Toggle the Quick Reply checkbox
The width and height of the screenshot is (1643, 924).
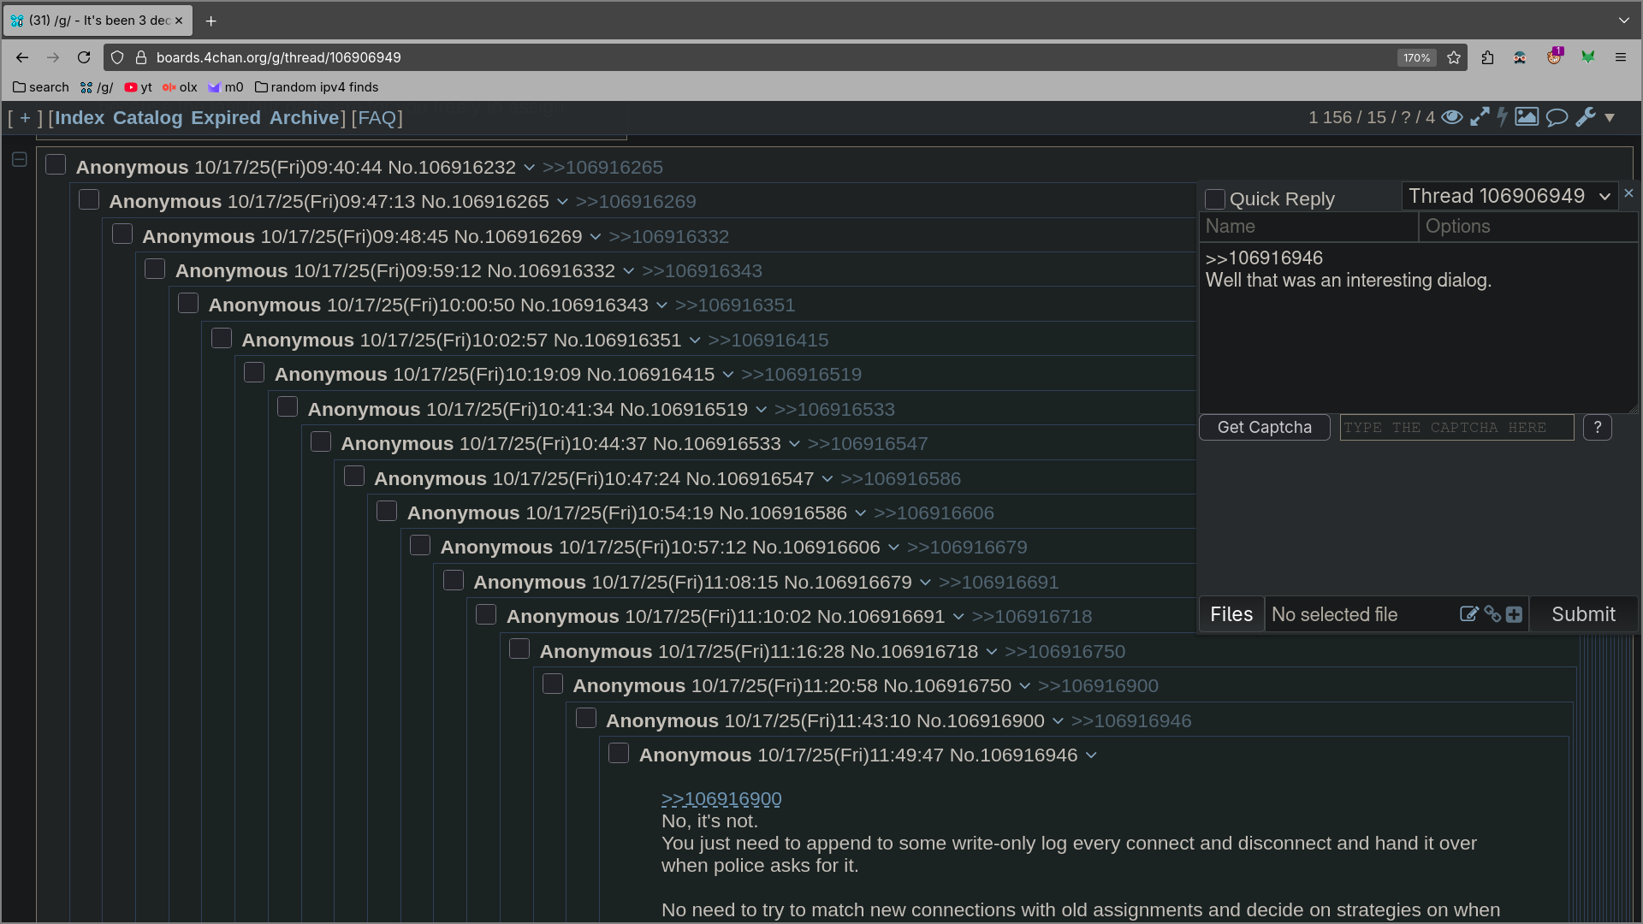click(1214, 198)
